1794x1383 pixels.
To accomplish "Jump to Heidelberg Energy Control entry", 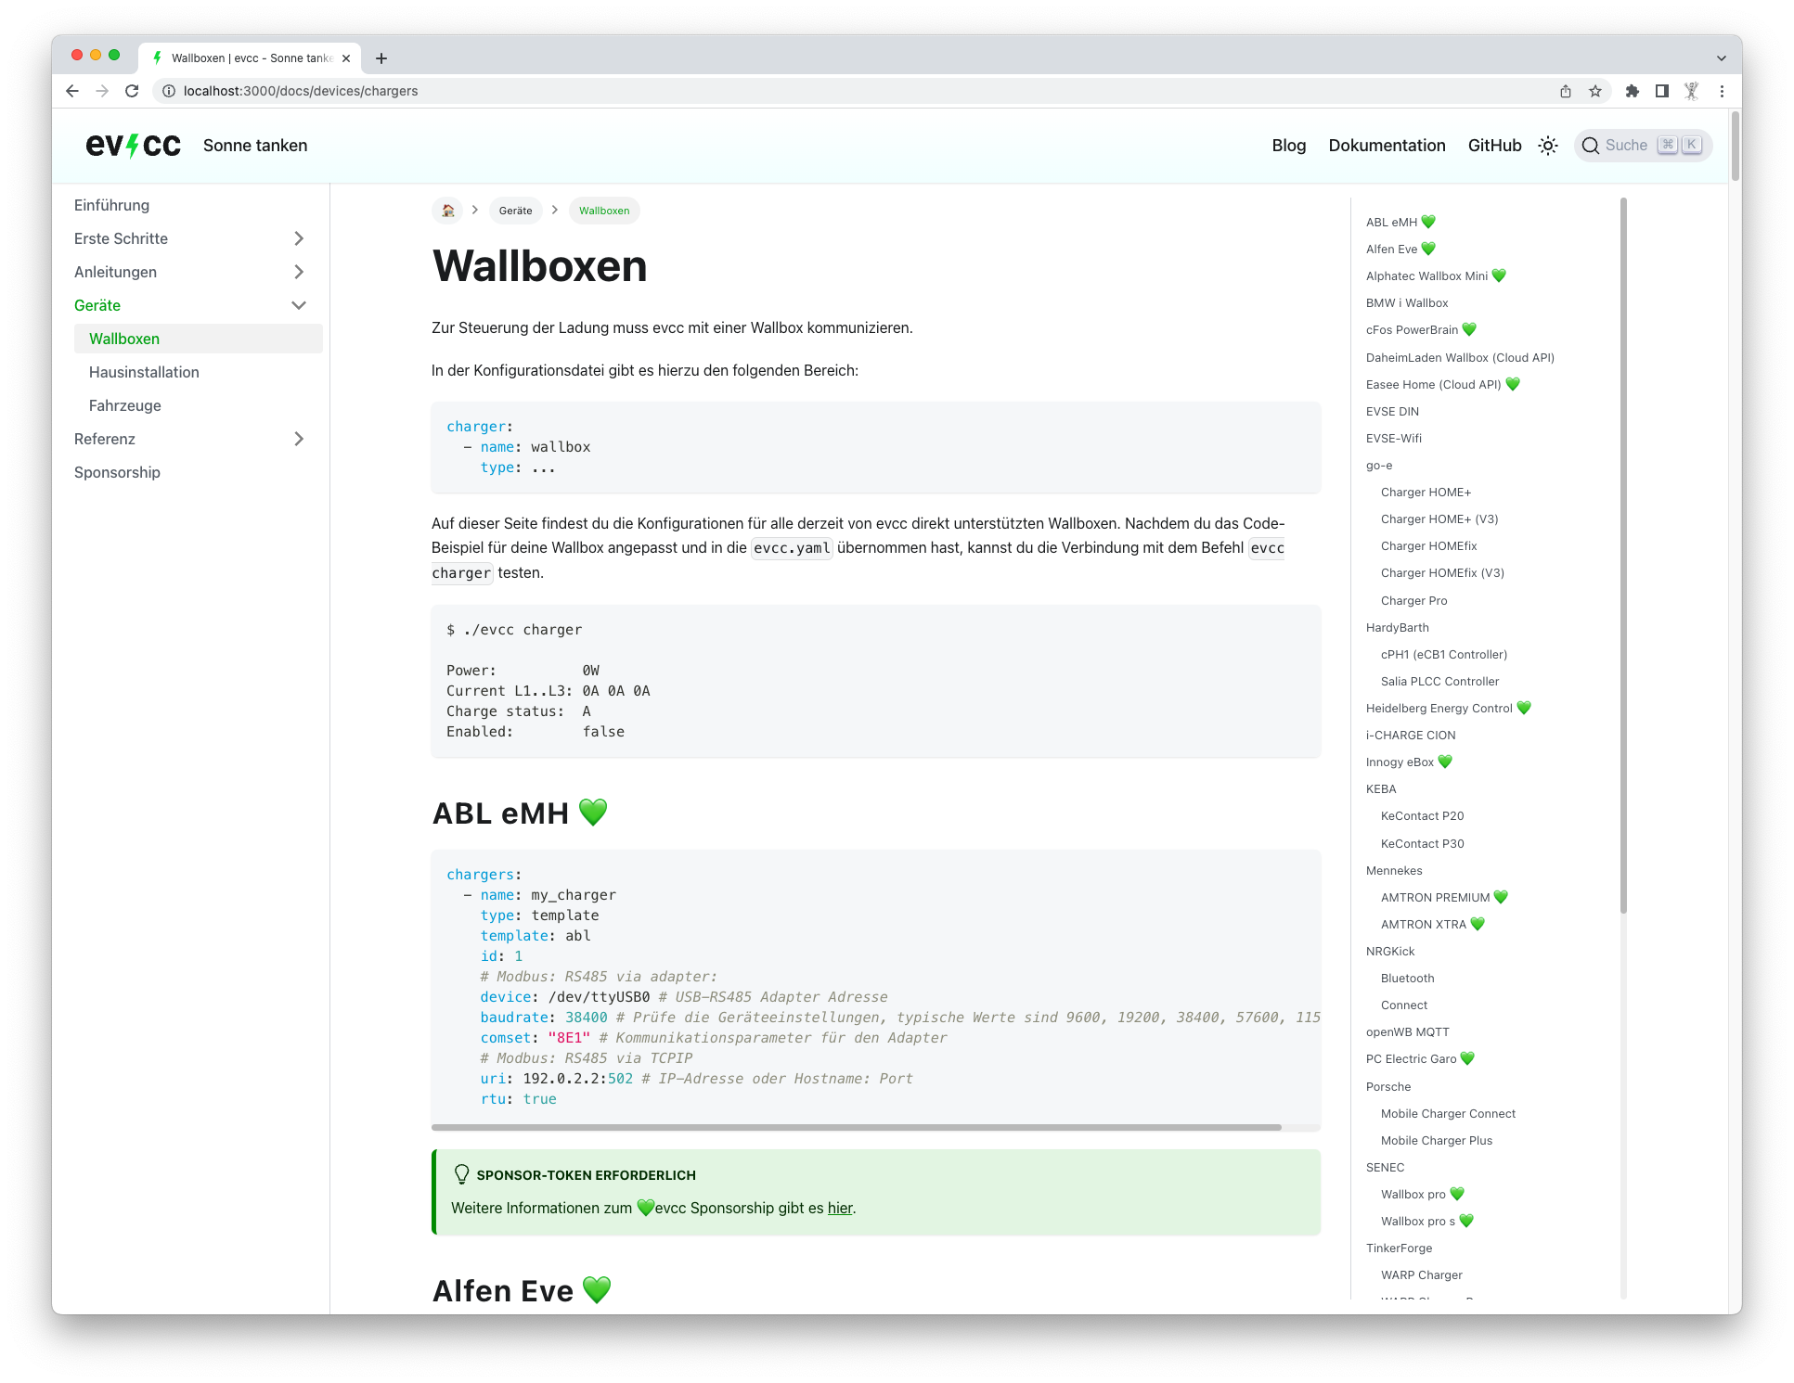I will pos(1448,708).
